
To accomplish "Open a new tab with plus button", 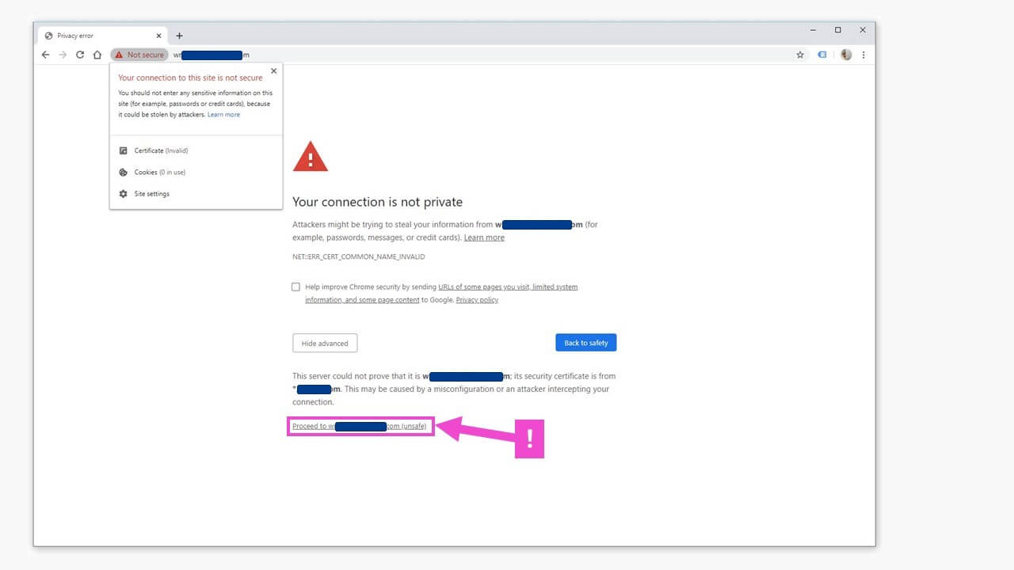I will [x=179, y=36].
